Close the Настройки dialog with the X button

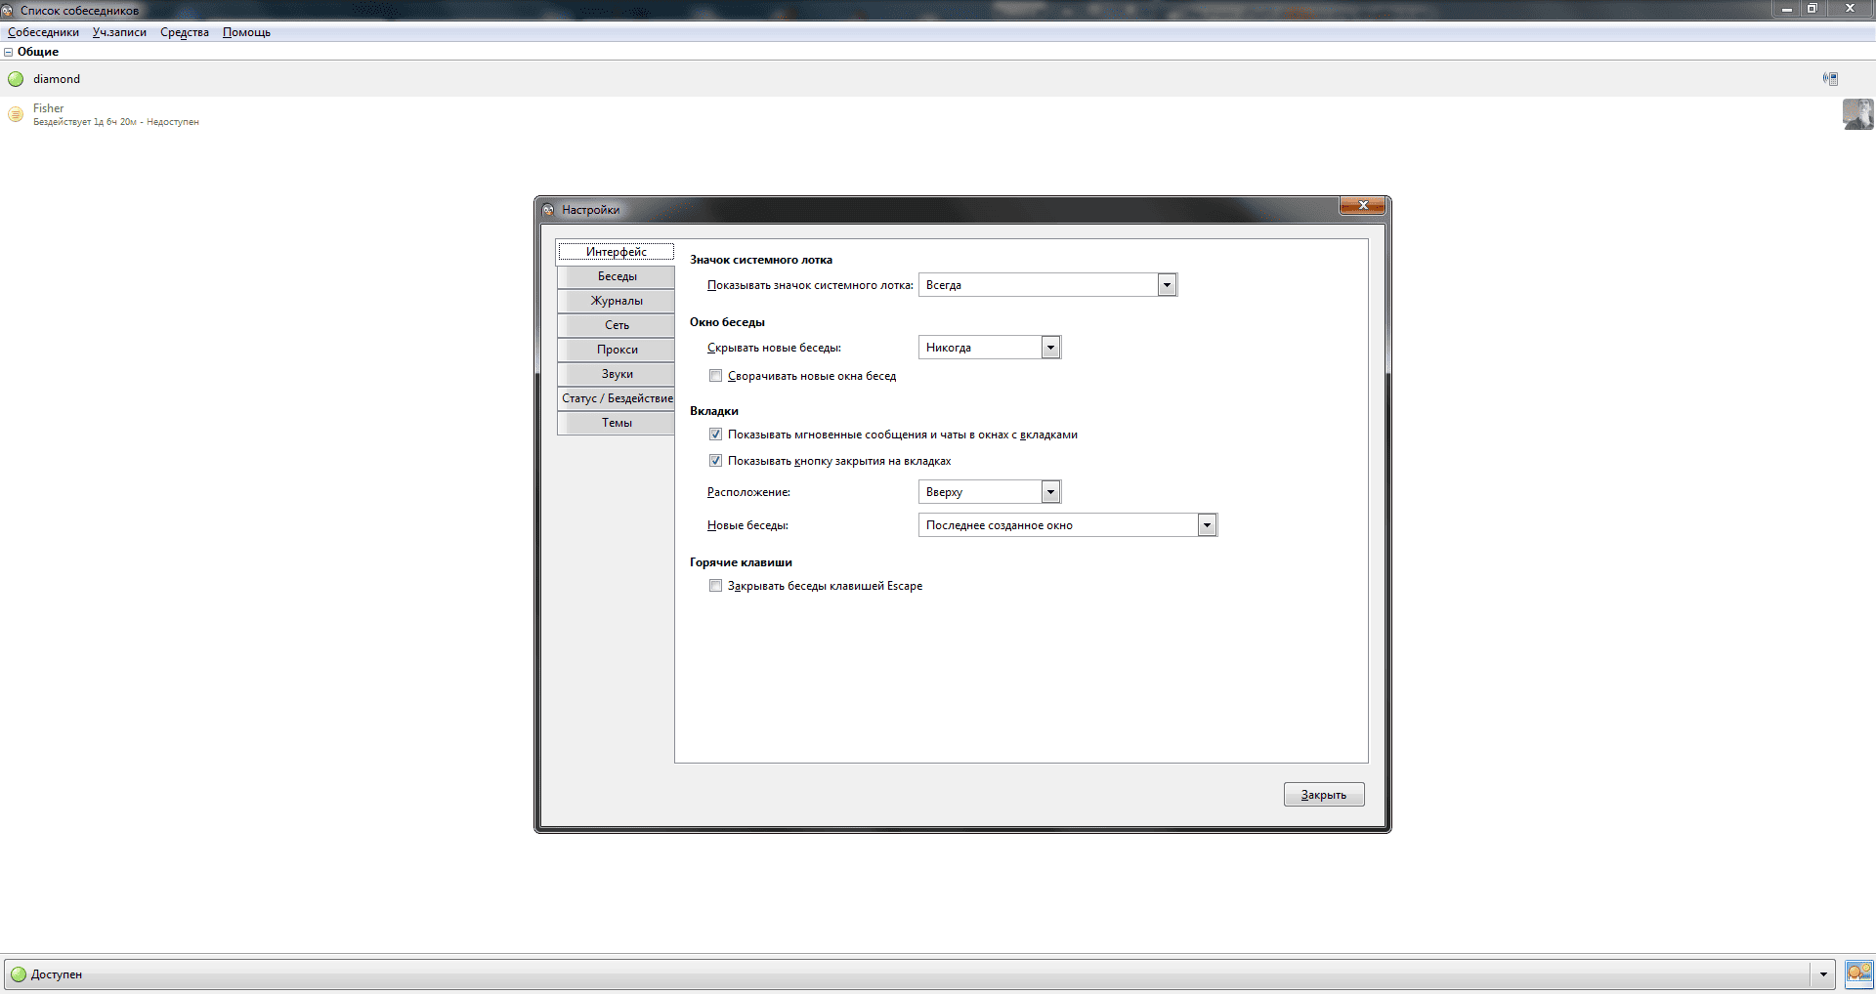click(1362, 206)
